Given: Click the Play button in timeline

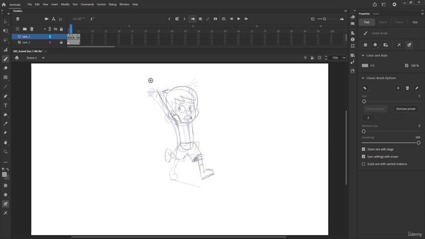Looking at the screenshot, I should coord(239,19).
